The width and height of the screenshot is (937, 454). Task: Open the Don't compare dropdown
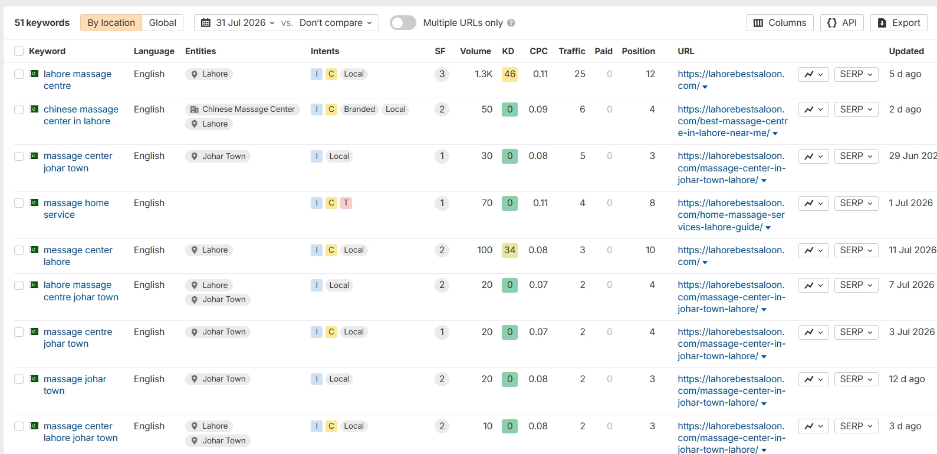point(336,23)
